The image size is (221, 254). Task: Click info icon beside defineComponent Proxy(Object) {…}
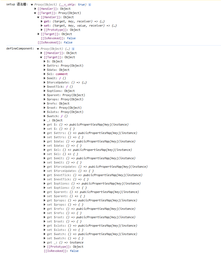[x=73, y=49]
